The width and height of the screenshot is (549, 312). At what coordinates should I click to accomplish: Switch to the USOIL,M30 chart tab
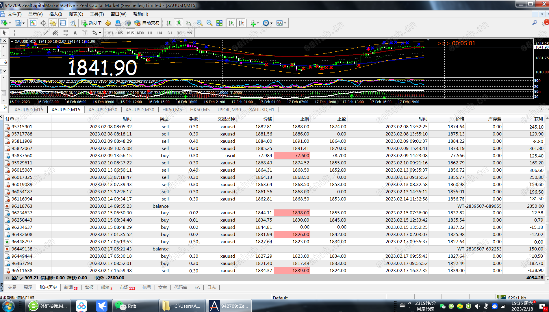(x=229, y=109)
